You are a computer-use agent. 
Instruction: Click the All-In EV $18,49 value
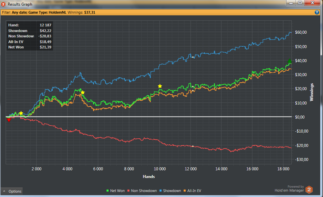46,42
